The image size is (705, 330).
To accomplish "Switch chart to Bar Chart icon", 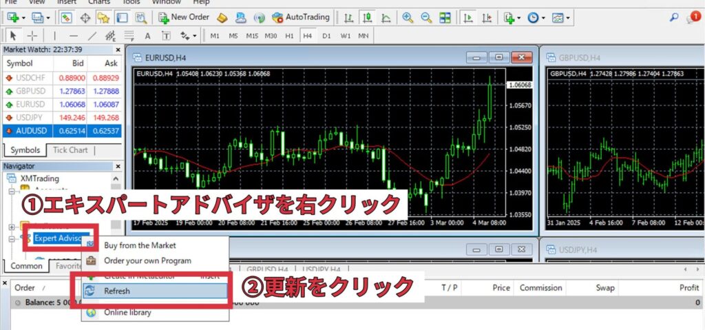I will tap(348, 17).
